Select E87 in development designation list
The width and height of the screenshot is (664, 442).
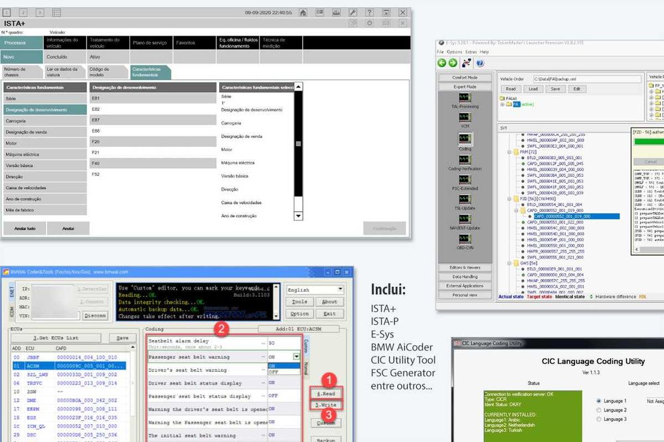tap(153, 120)
